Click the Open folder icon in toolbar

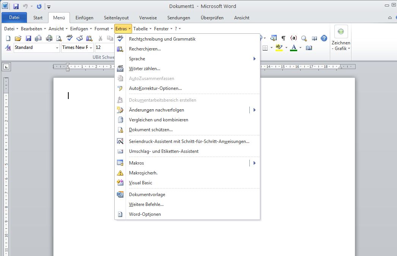(18, 38)
